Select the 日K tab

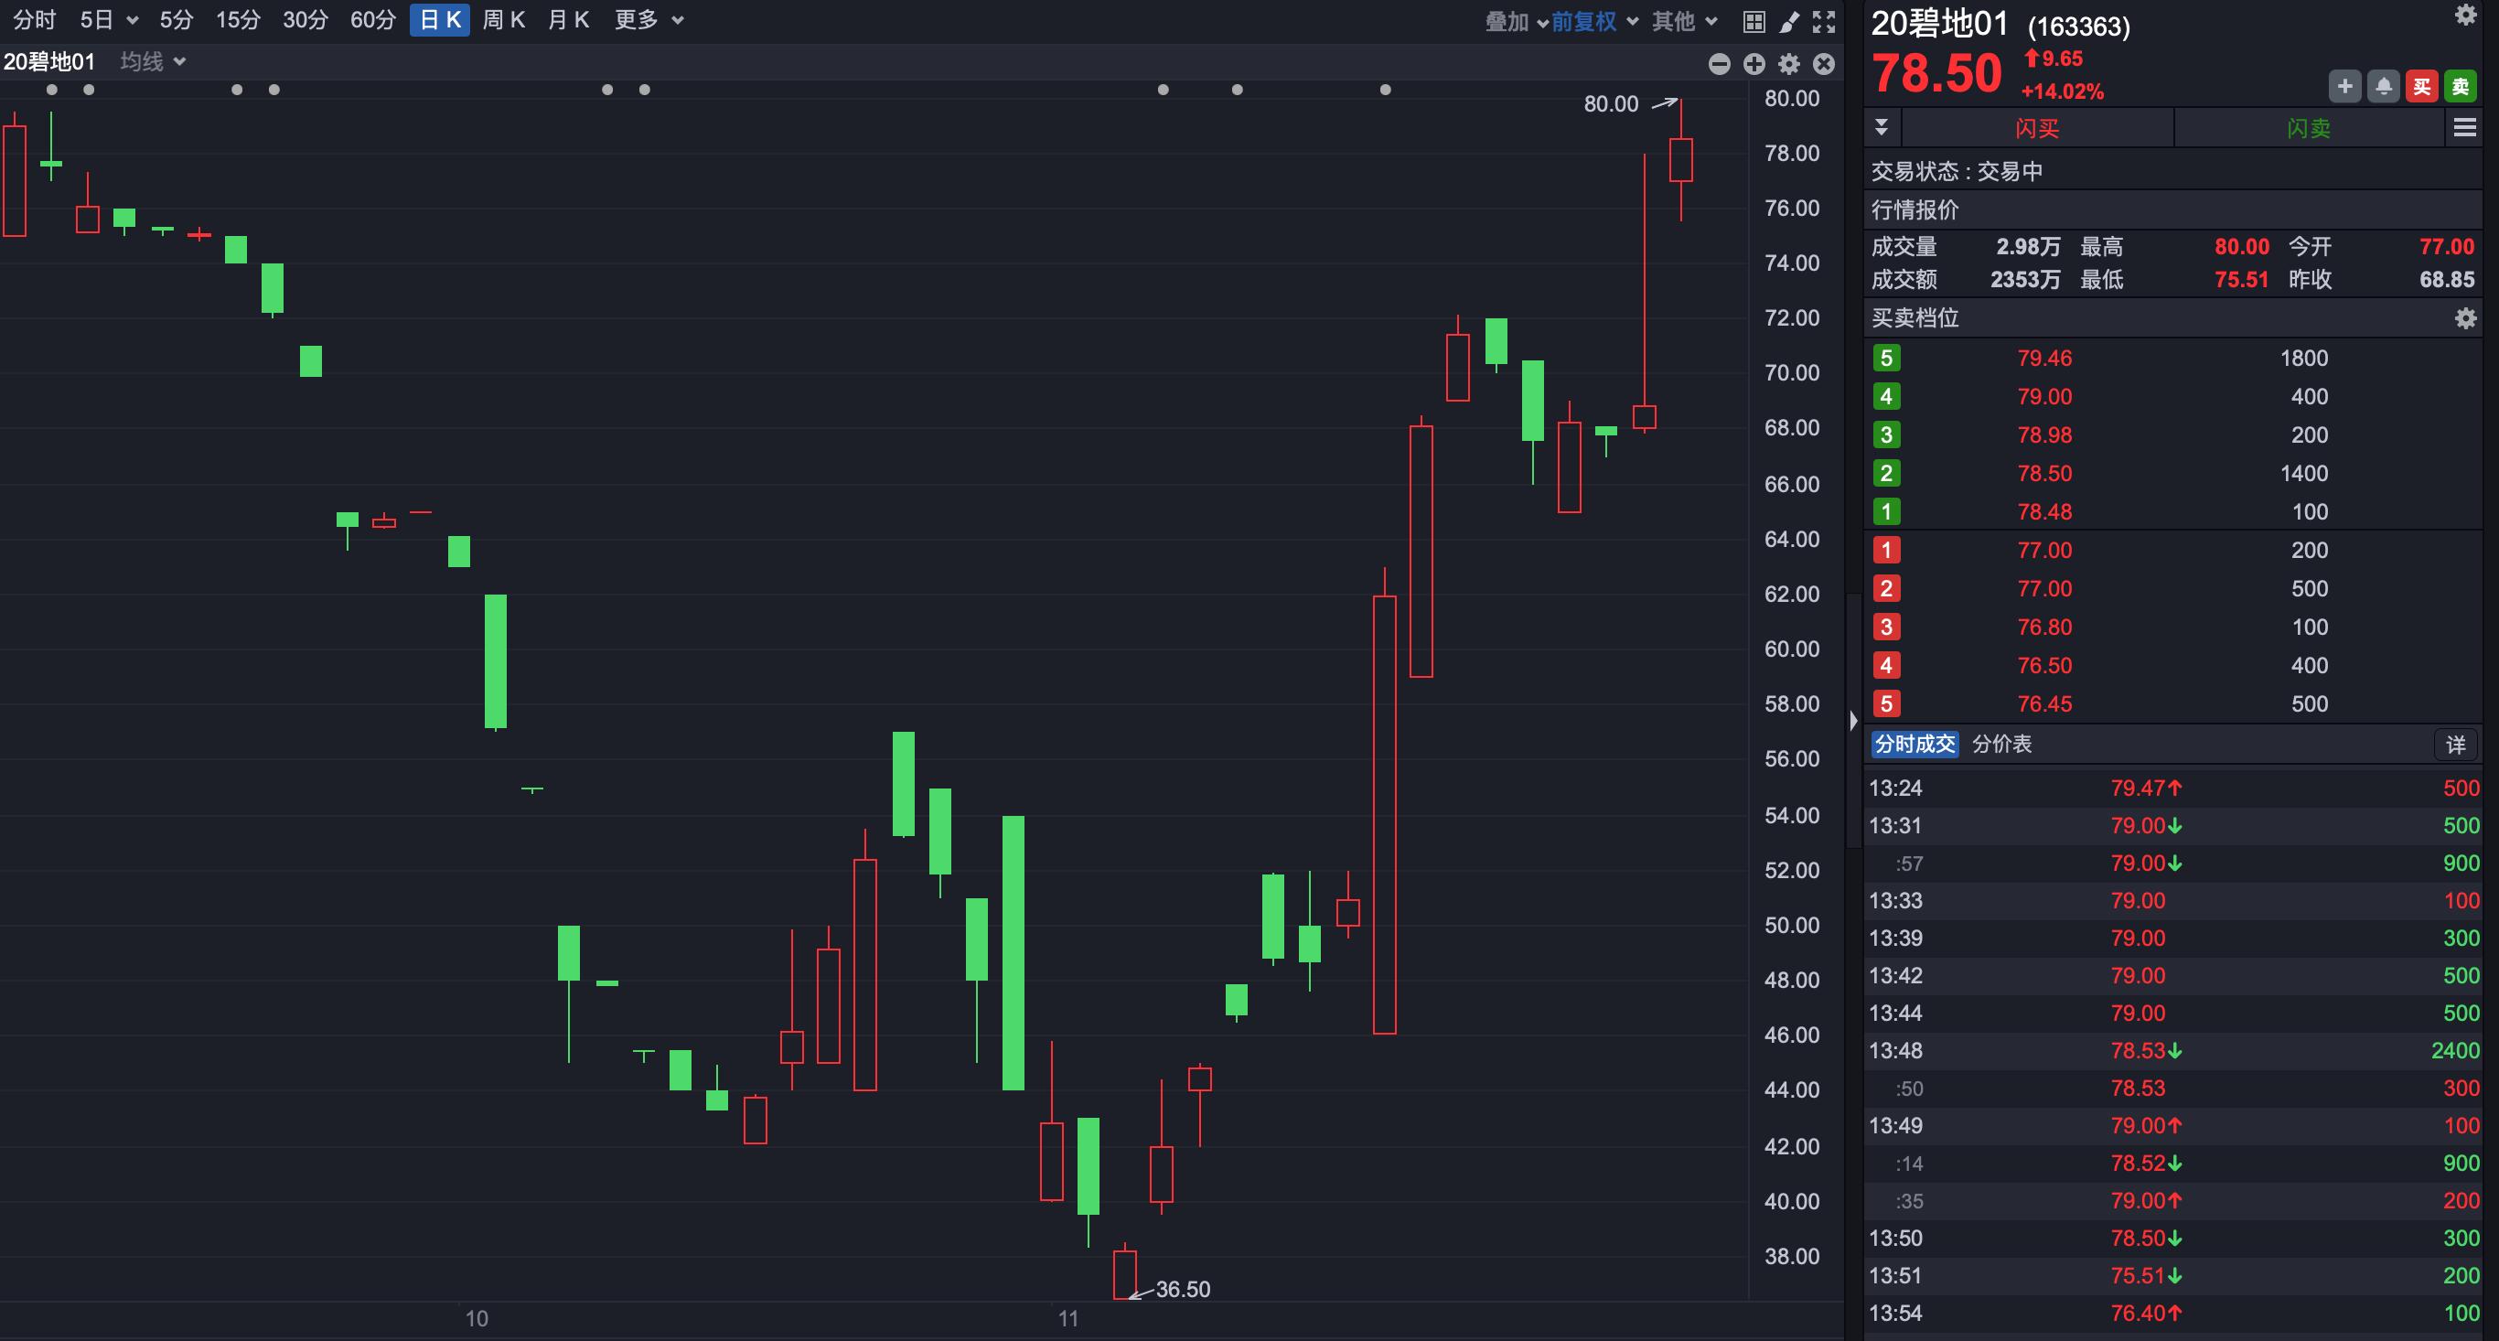(x=439, y=19)
